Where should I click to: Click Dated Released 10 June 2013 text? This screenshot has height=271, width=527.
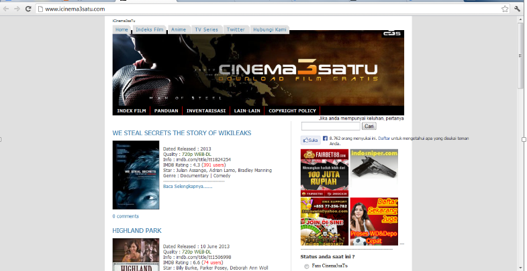[196, 246]
